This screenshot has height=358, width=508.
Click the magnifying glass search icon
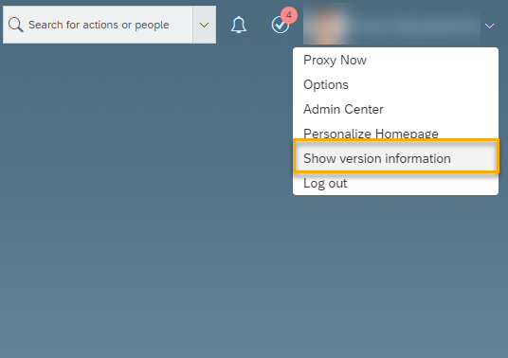15,25
